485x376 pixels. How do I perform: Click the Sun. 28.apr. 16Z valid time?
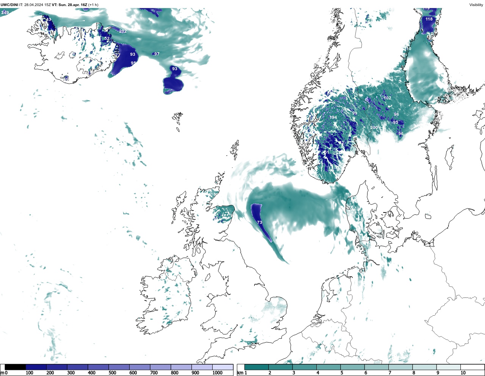pos(73,5)
